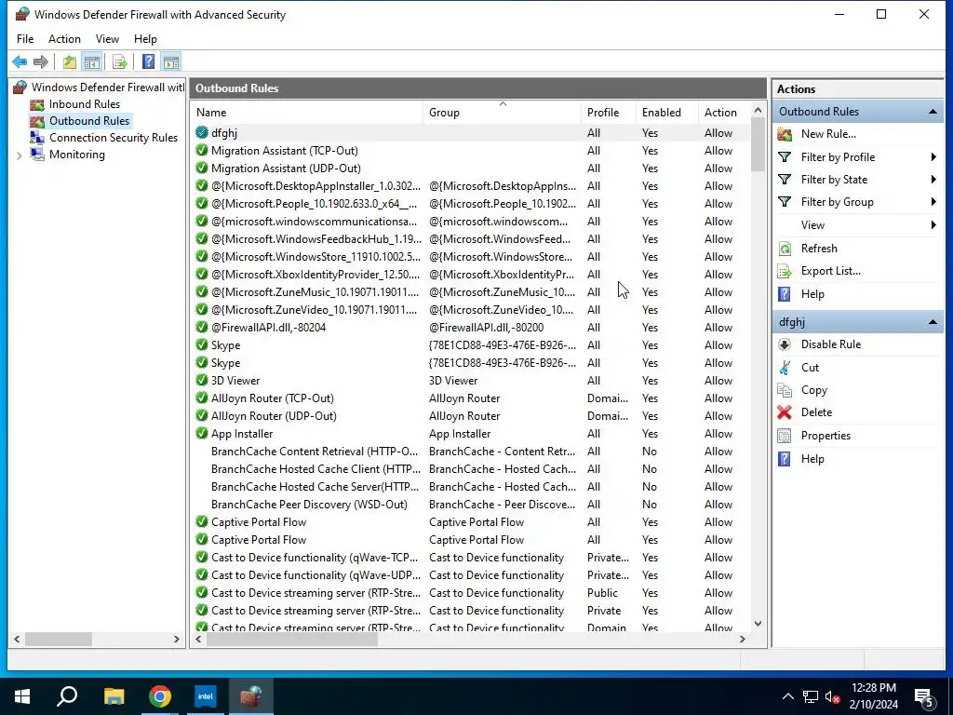953x715 pixels.
Task: Click the Properties icon in Actions pane
Action: tap(785, 436)
